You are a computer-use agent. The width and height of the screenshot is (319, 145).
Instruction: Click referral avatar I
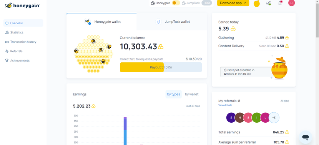[257, 118]
